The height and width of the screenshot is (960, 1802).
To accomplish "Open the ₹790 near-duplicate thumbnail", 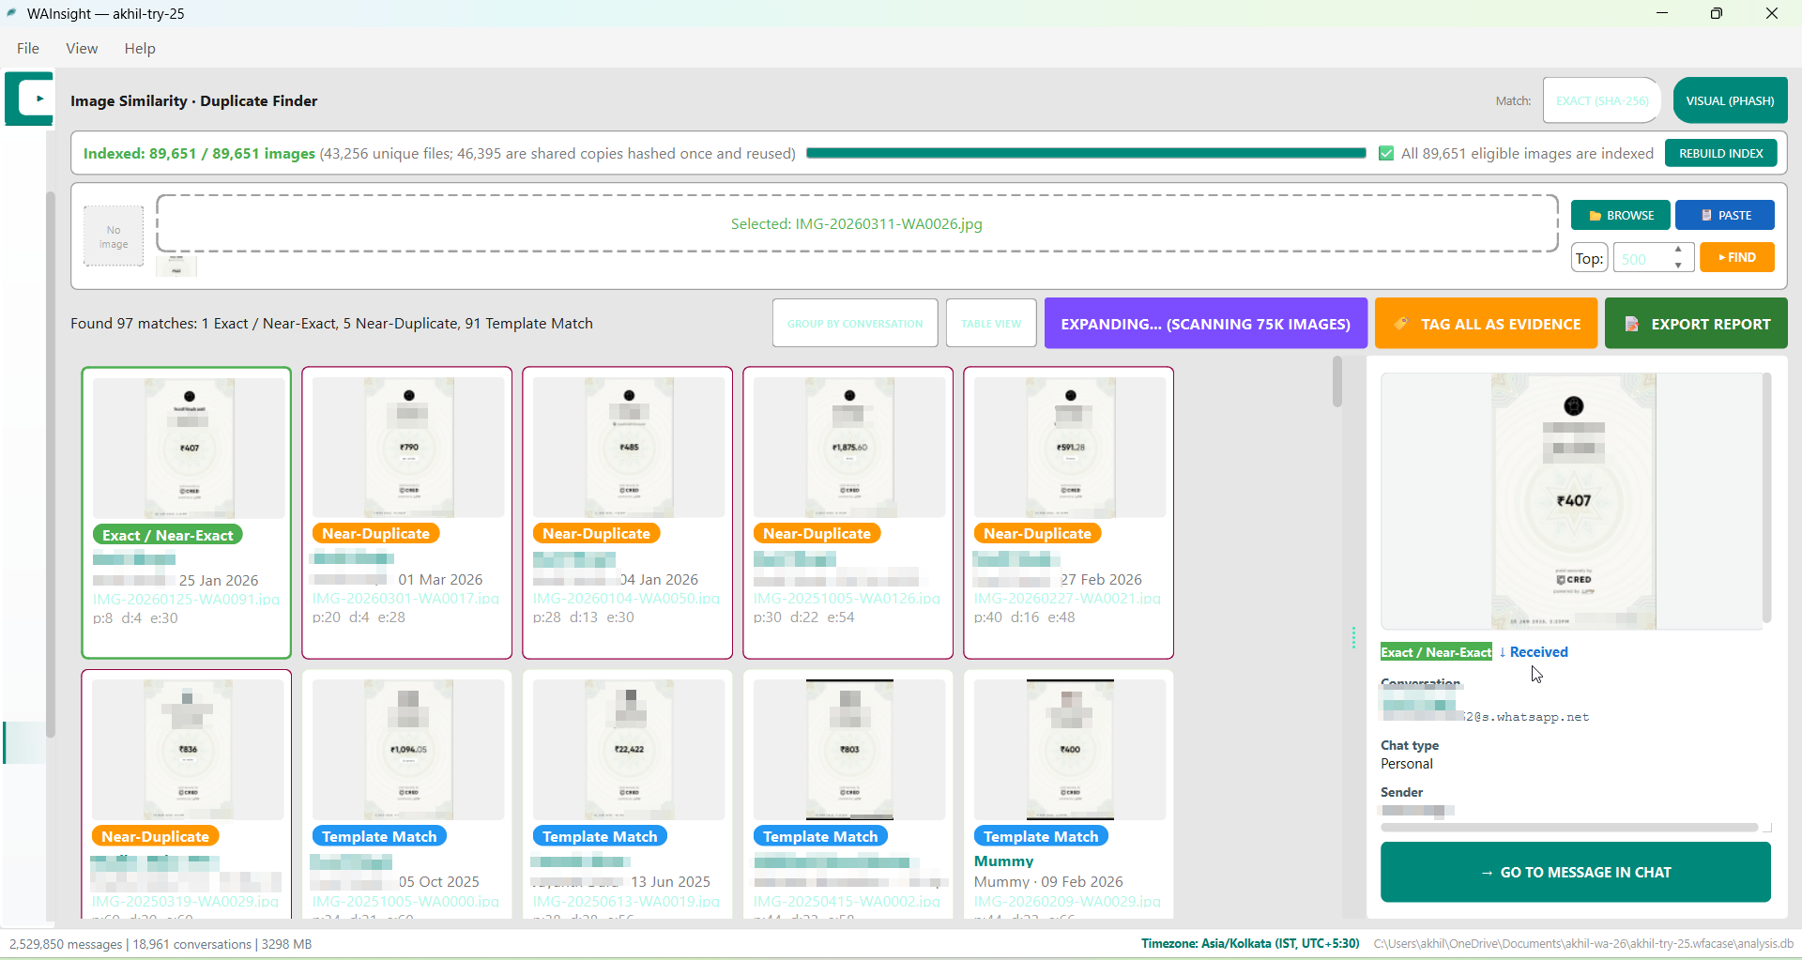I will click(x=408, y=447).
